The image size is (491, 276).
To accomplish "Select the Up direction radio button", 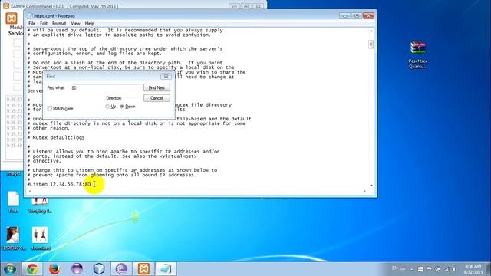I will coord(107,107).
